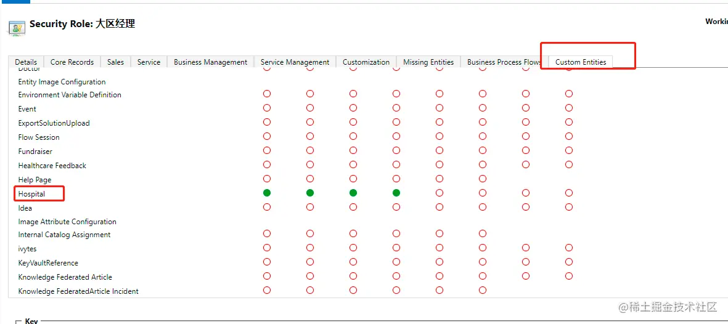The width and height of the screenshot is (728, 324).
Task: Switch to the Service Management tab
Action: 295,62
